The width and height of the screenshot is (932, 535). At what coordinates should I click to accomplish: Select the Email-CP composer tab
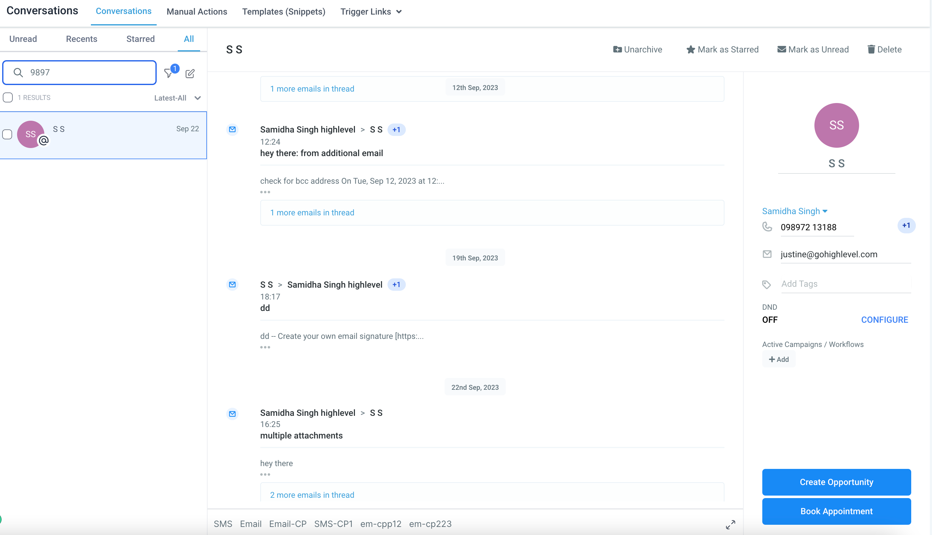(x=288, y=524)
